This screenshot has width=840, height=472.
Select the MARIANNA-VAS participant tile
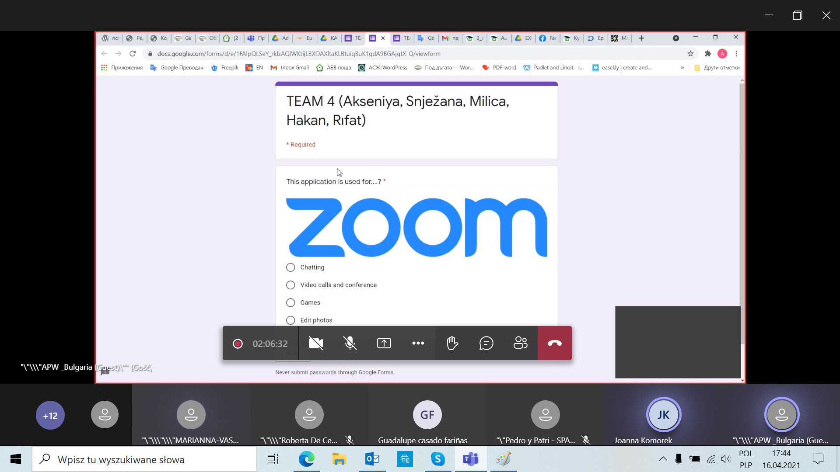point(191,415)
